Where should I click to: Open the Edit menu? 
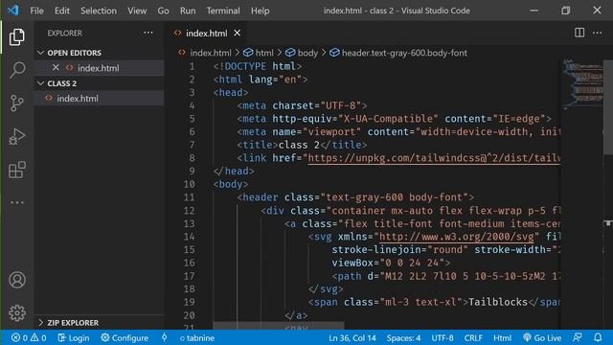[61, 11]
